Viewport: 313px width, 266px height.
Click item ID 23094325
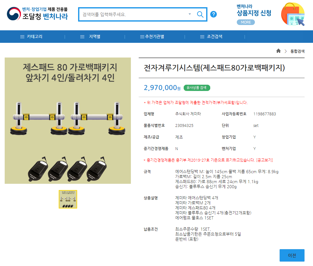(x=184, y=126)
